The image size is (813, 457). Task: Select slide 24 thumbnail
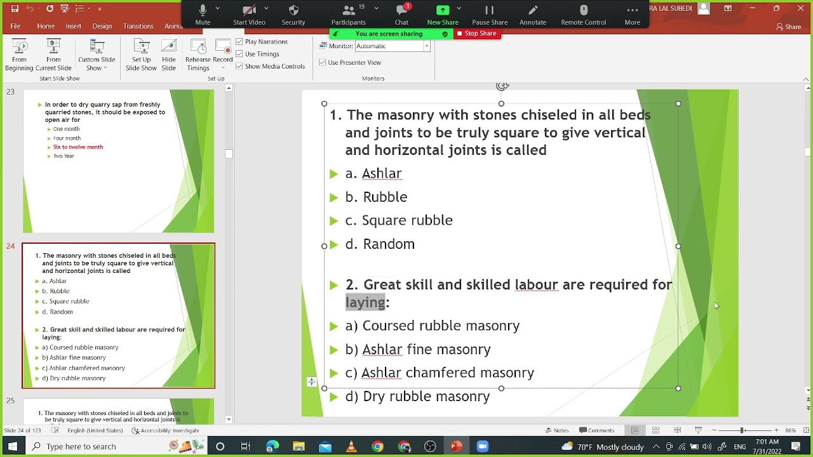coord(119,315)
